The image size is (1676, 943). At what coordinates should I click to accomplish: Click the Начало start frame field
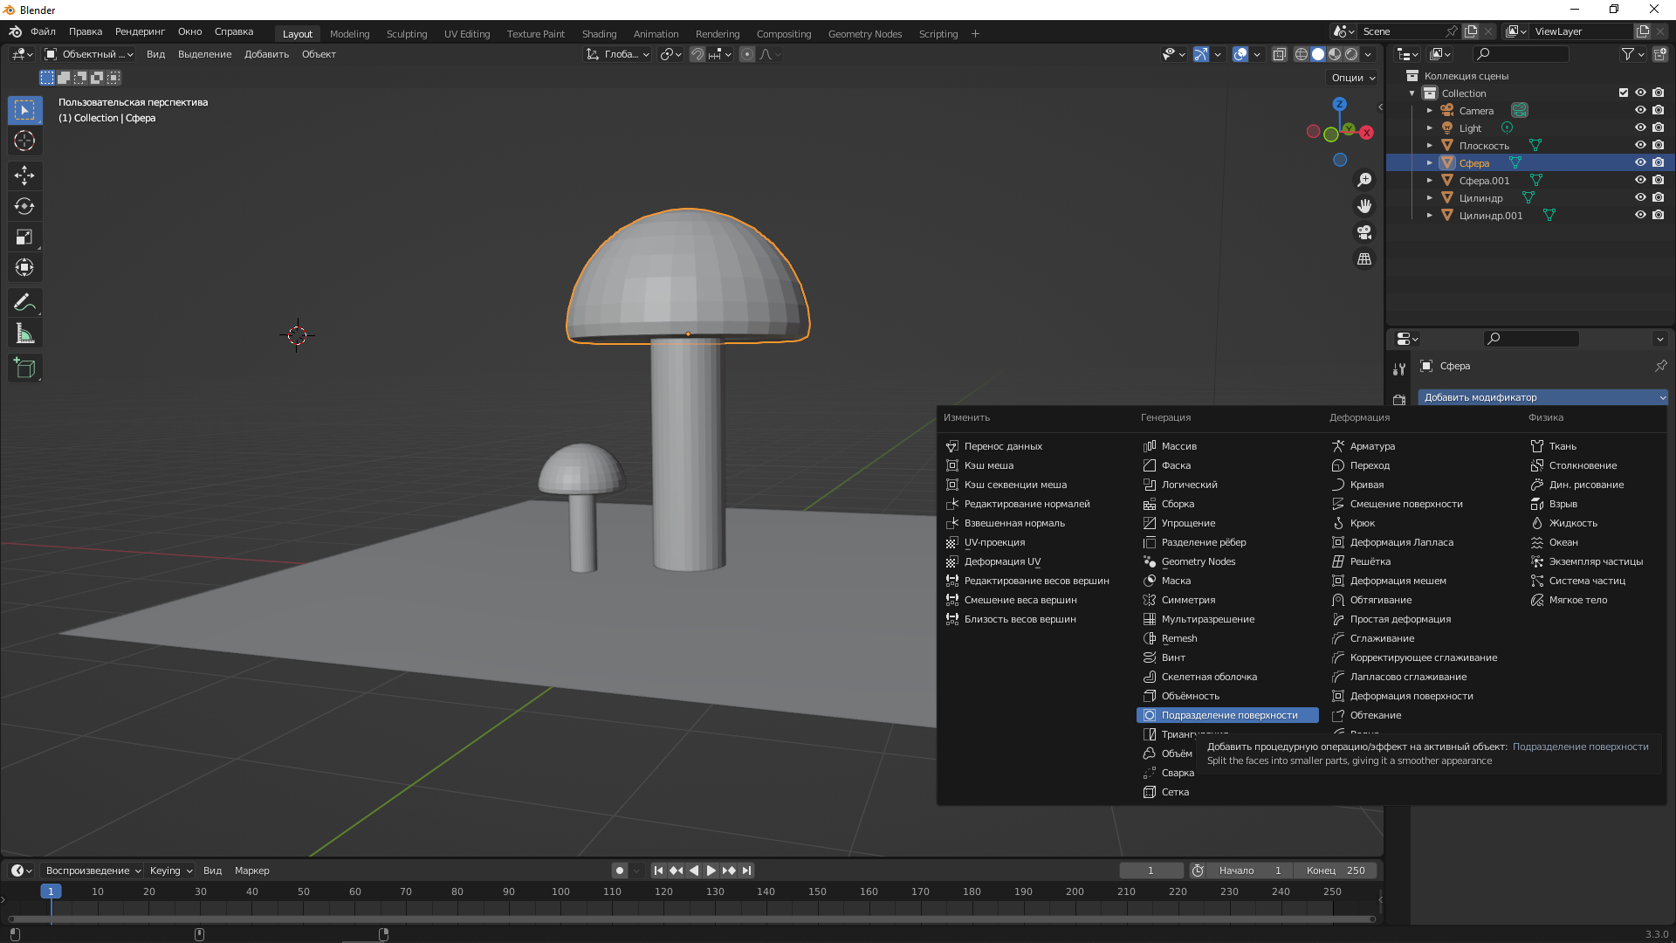pyautogui.click(x=1248, y=871)
